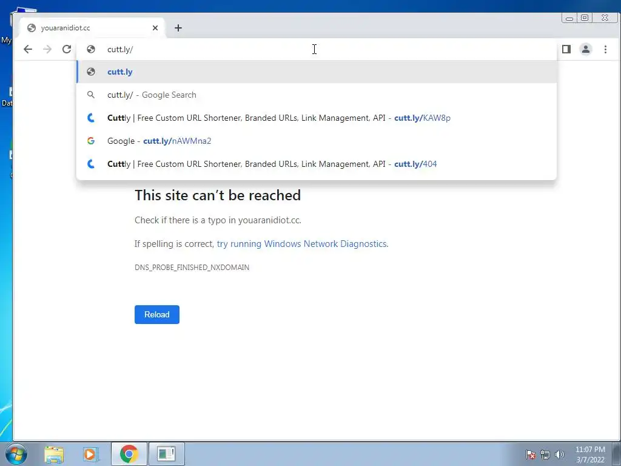621x466 pixels.
Task: Click 'try running Windows Network Diagnostics' link
Action: [x=302, y=244]
